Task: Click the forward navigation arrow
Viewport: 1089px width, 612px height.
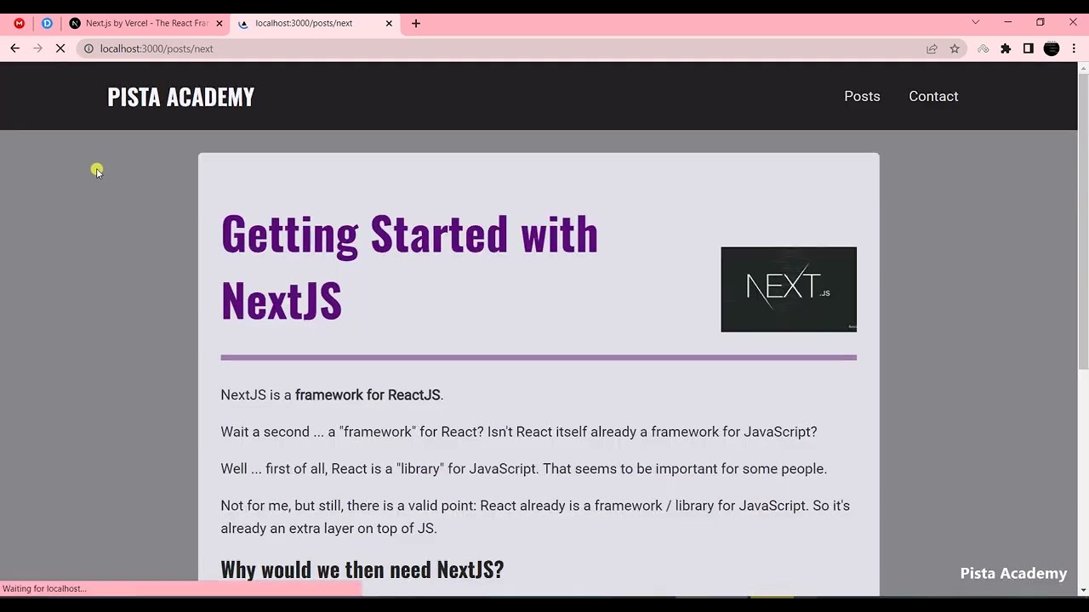Action: 37,48
